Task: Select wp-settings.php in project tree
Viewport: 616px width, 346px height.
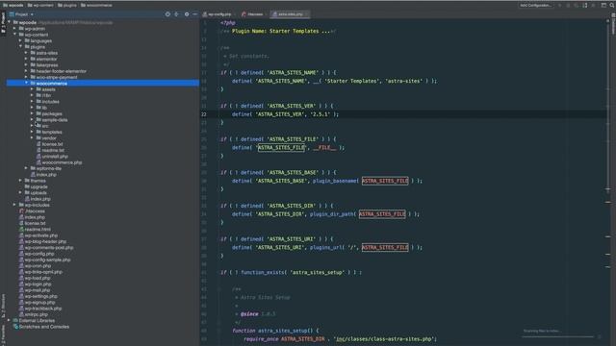Action: [x=40, y=296]
